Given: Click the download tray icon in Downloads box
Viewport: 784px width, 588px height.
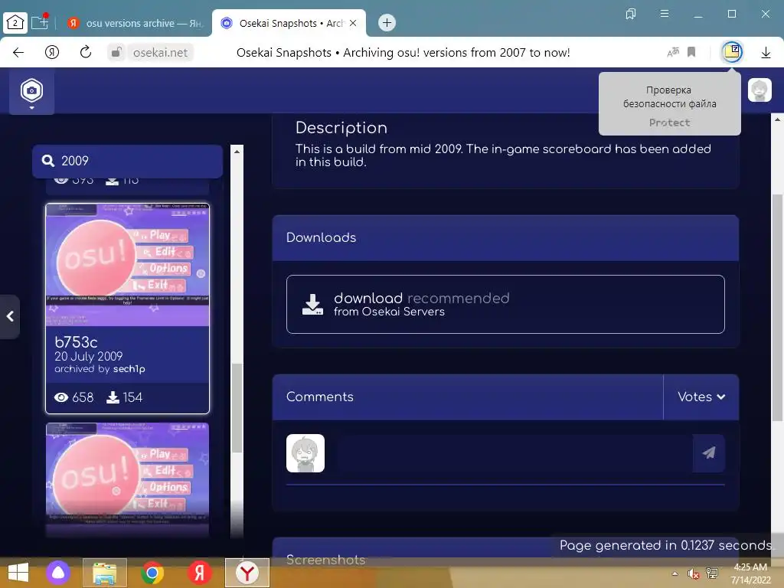Looking at the screenshot, I should coord(312,305).
